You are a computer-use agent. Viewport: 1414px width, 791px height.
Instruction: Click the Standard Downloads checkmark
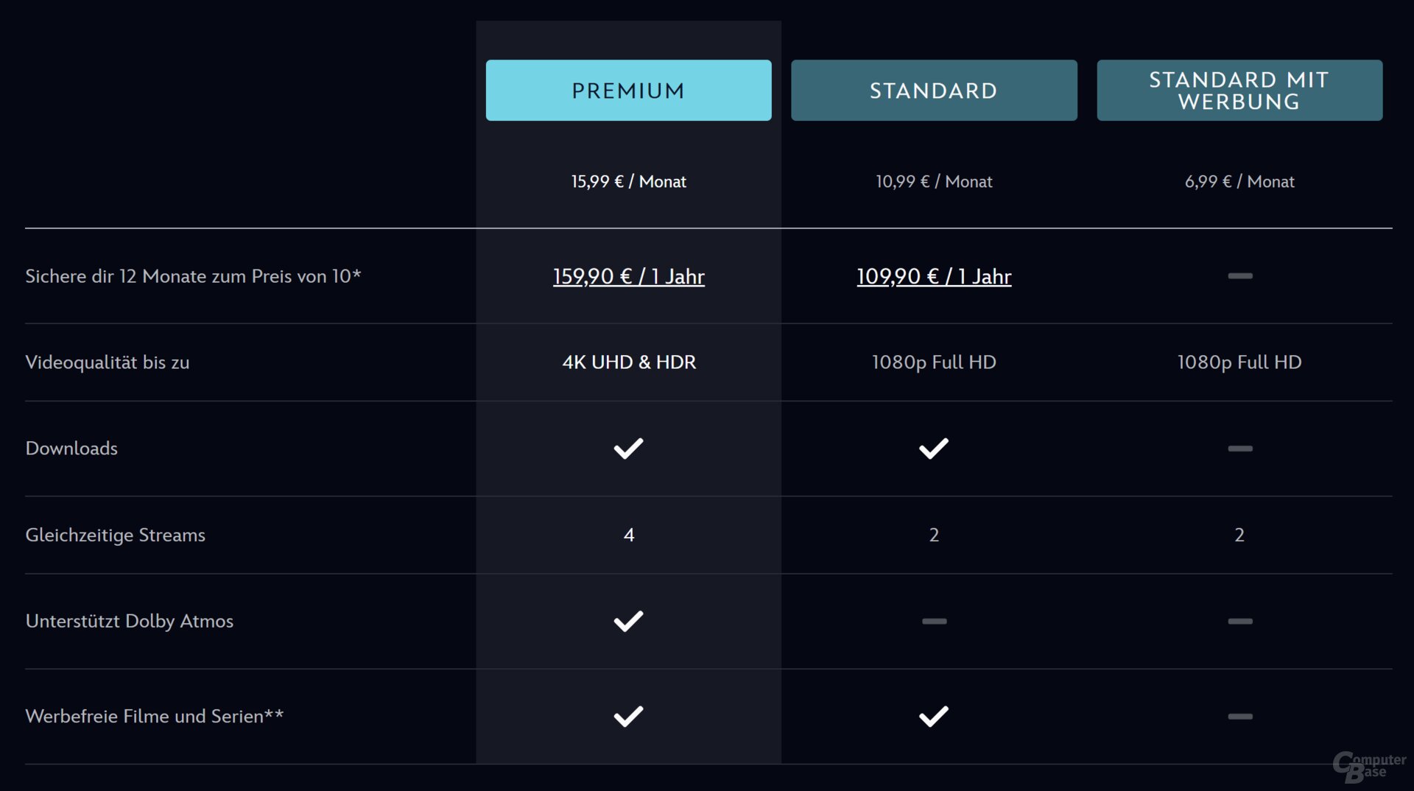coord(933,448)
